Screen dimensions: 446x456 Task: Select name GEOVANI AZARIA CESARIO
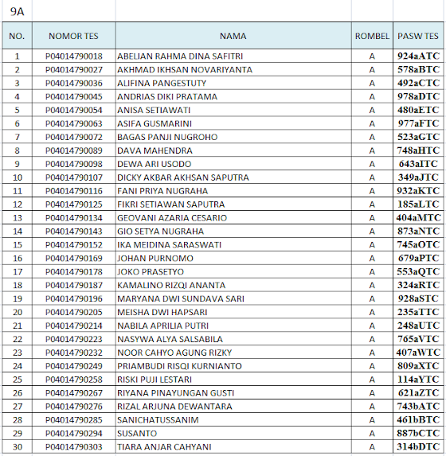coord(172,218)
